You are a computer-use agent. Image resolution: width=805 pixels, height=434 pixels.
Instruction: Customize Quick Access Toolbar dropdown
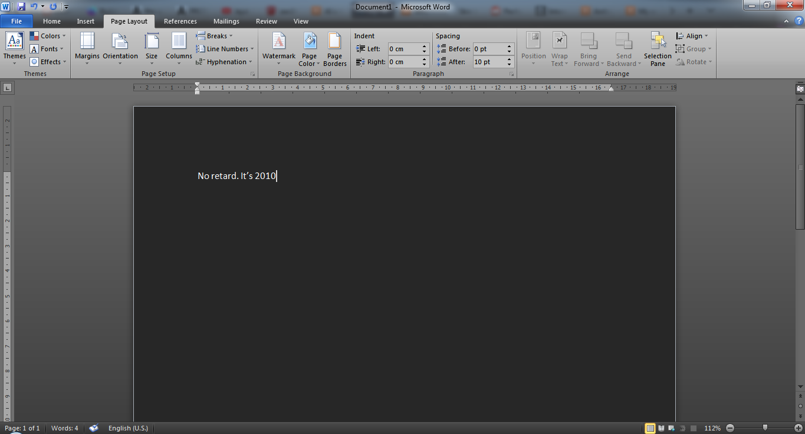coord(66,7)
